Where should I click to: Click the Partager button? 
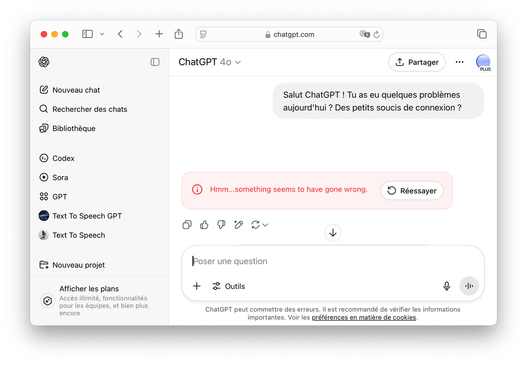[417, 62]
